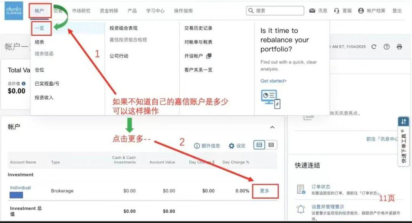The height and width of the screenshot is (223, 412).
Task: Sort by Account Value column header
Action: [162, 162]
